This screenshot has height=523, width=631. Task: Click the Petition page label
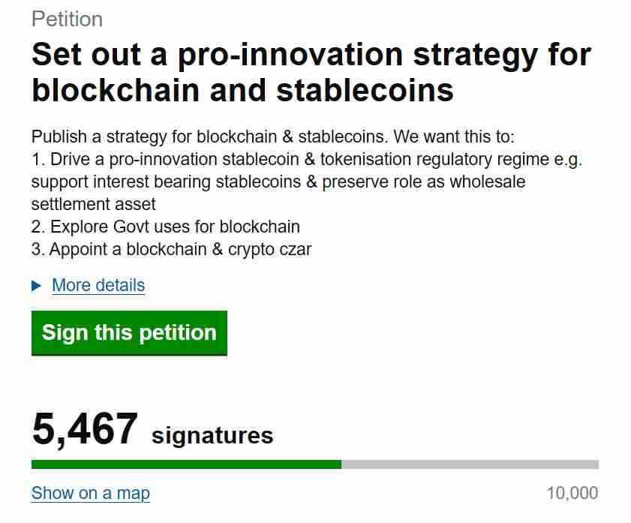pos(68,19)
